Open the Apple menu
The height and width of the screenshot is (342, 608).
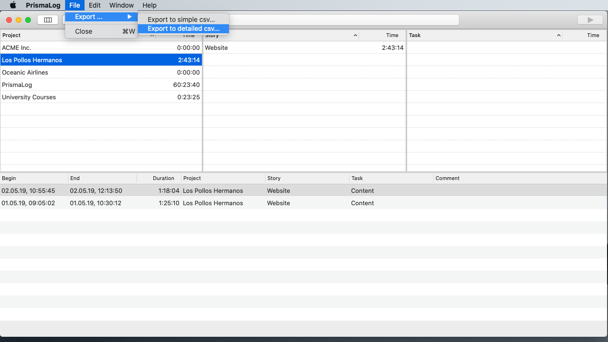(x=13, y=5)
